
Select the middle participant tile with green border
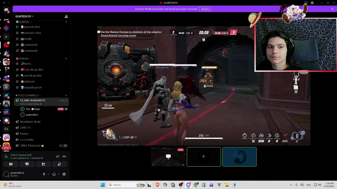[204, 157]
